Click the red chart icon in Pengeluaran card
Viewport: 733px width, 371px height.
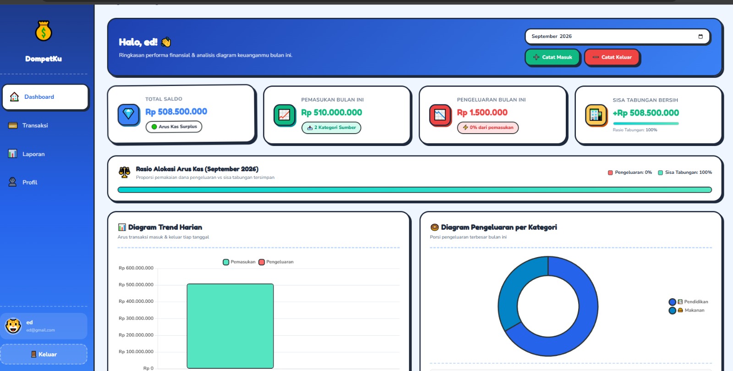tap(440, 115)
